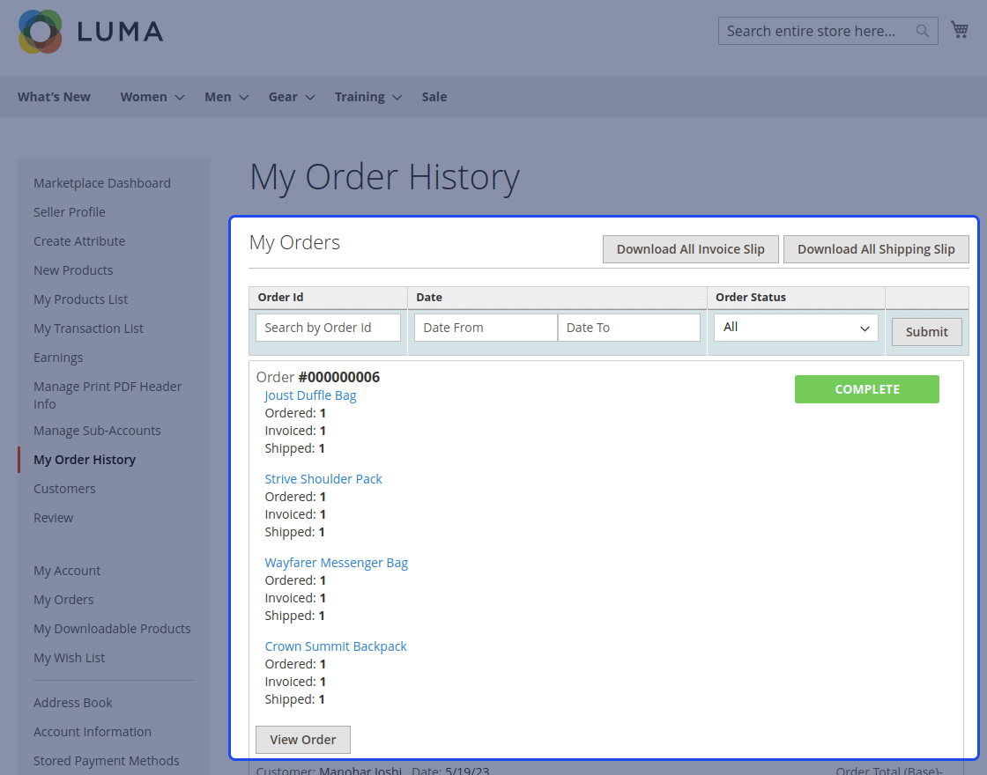The width and height of the screenshot is (987, 775).
Task: Expand the Gear menu
Action: 292,97
